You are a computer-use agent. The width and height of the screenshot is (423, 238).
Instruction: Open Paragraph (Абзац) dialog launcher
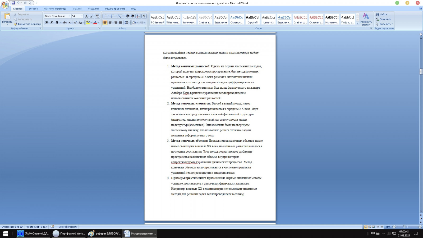coord(145,28)
